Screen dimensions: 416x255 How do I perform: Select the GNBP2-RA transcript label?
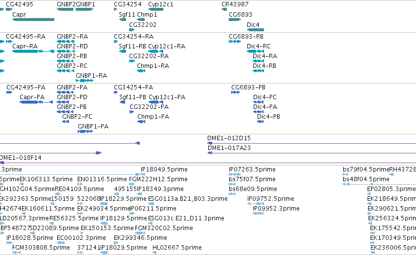point(72,37)
